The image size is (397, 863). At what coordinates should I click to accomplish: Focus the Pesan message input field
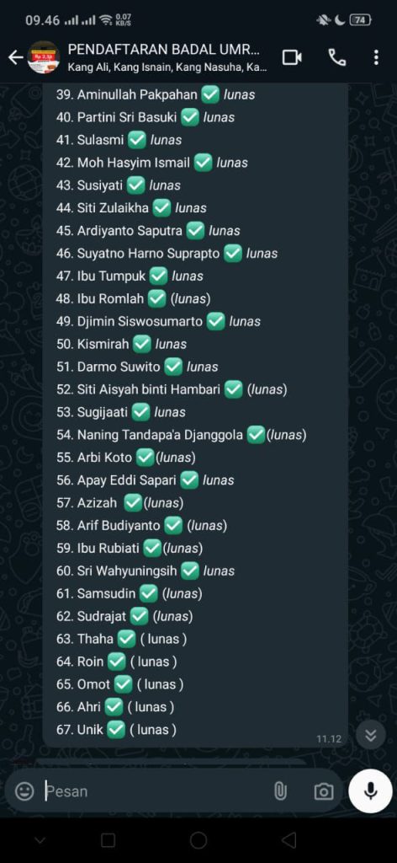[156, 791]
